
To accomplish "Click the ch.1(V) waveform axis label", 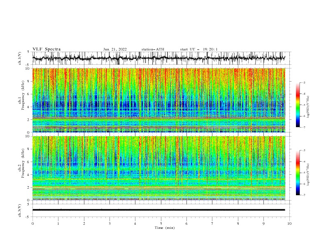I will (20, 58).
